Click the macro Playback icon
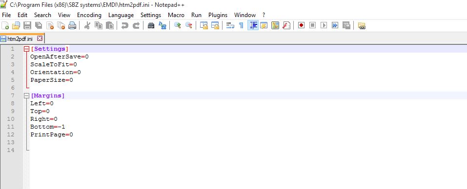This screenshot has height=189, width=467. point(324,25)
